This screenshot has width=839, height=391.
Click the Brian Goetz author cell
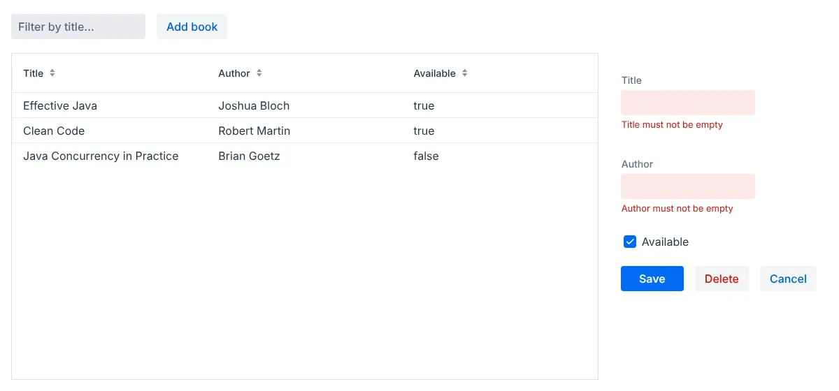click(x=249, y=156)
